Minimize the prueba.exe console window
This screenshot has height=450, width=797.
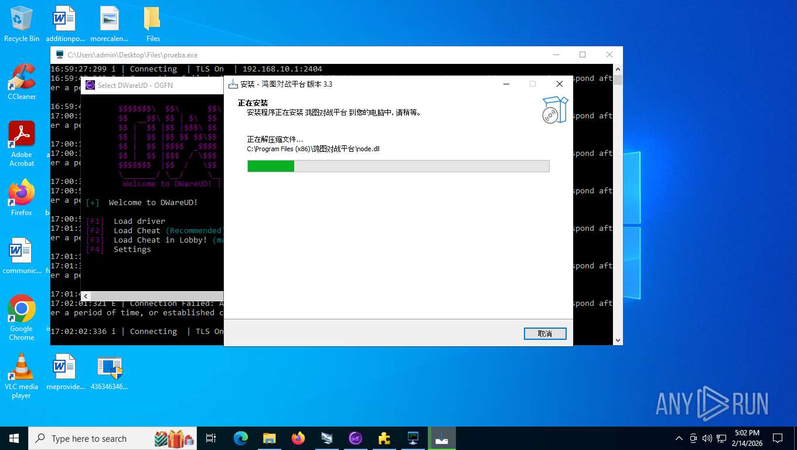point(556,54)
